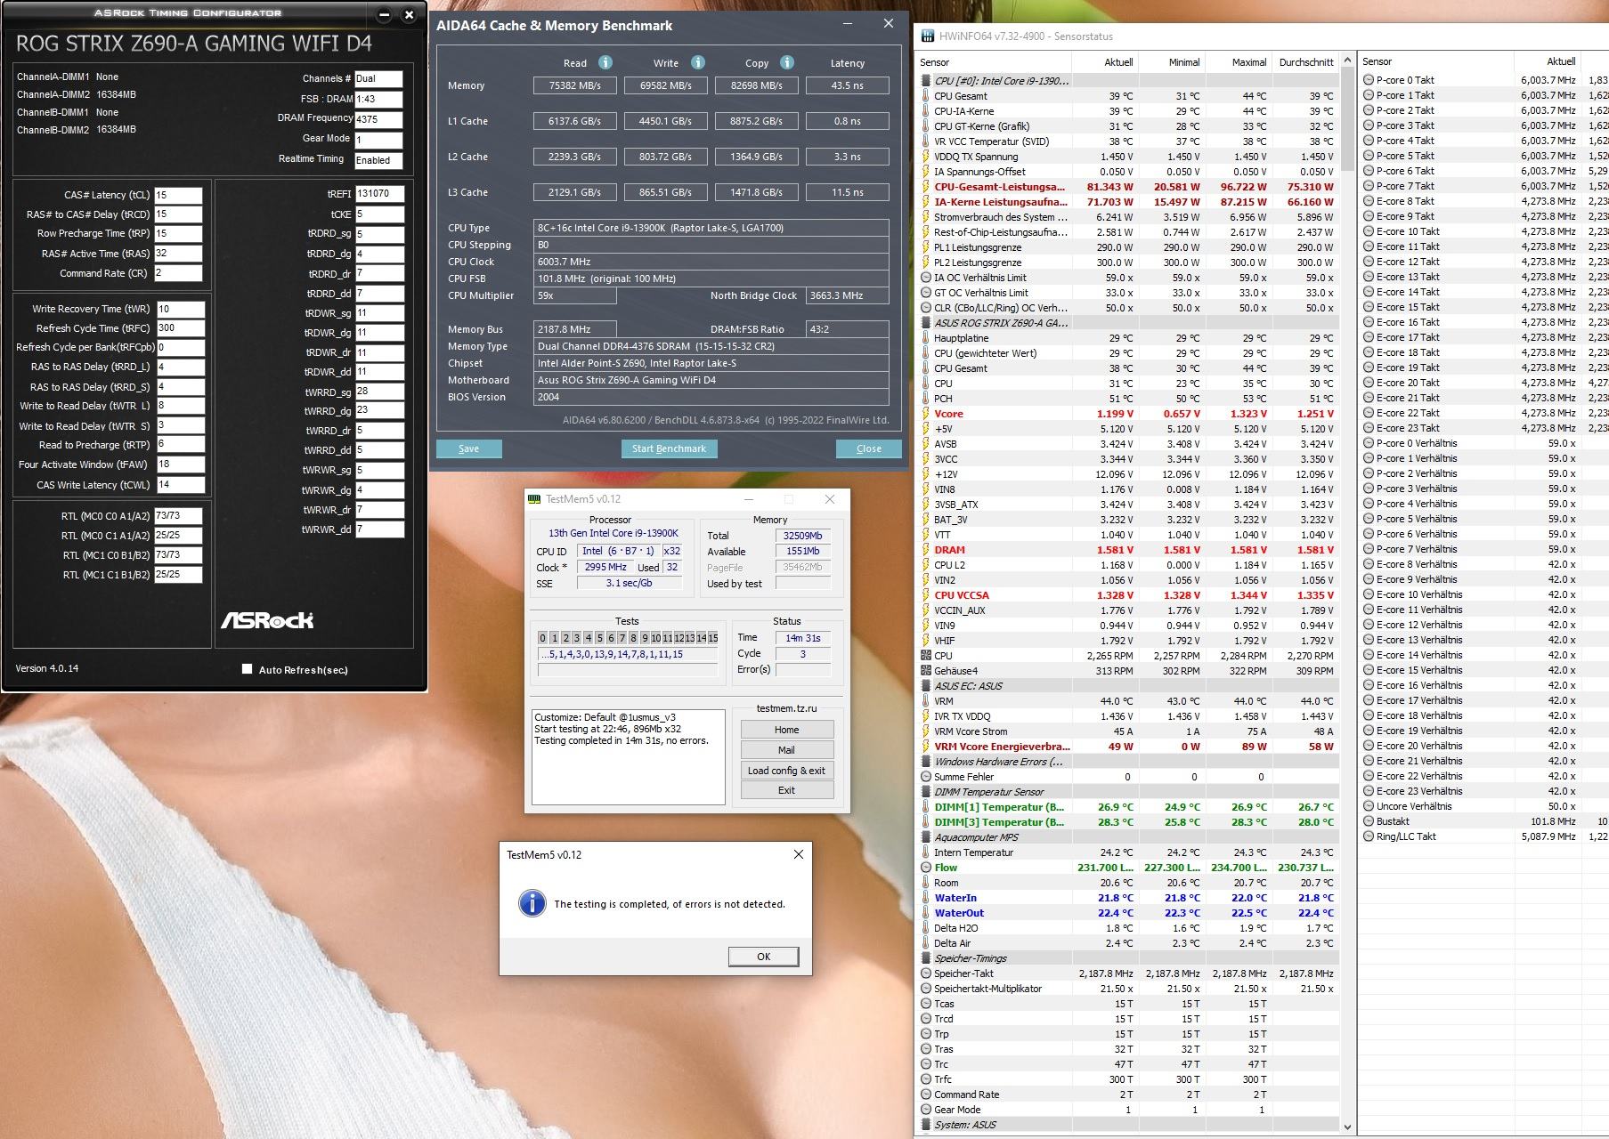This screenshot has height=1139, width=1609.
Task: Select the Aquacomputer MPS sensor group header
Action: coord(1128,837)
